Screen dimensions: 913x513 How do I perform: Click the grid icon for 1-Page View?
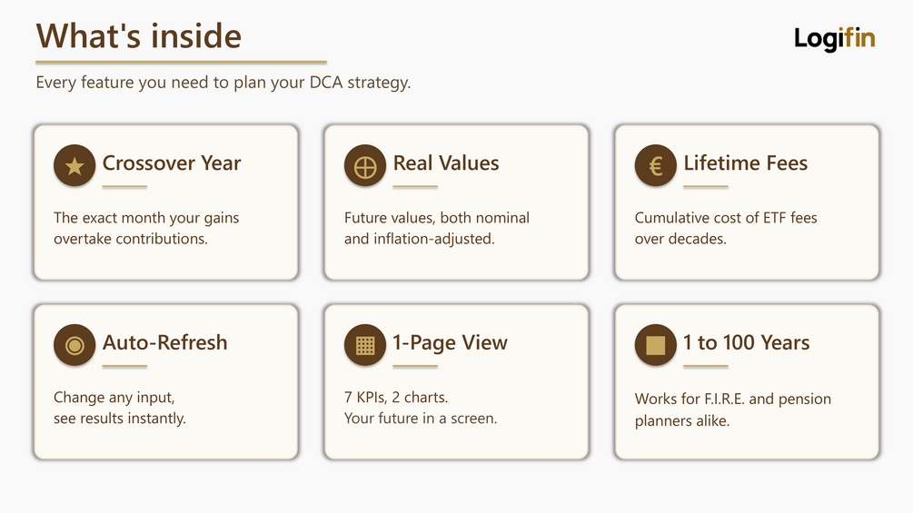[365, 345]
